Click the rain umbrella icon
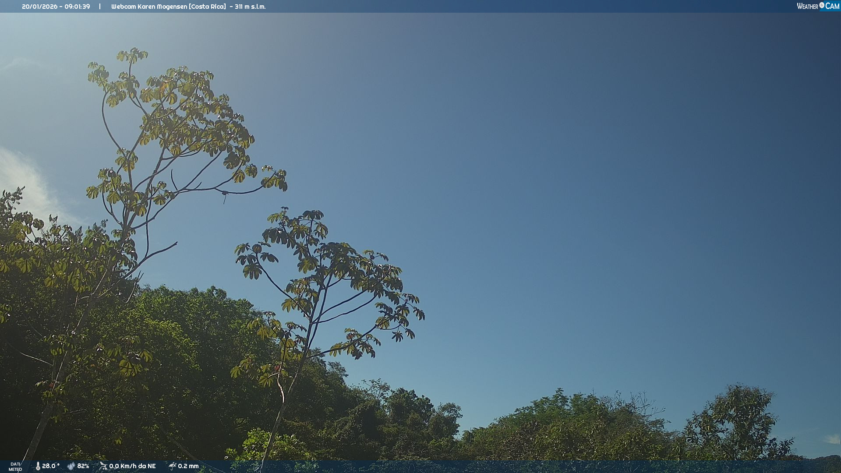The height and width of the screenshot is (473, 841). [172, 466]
